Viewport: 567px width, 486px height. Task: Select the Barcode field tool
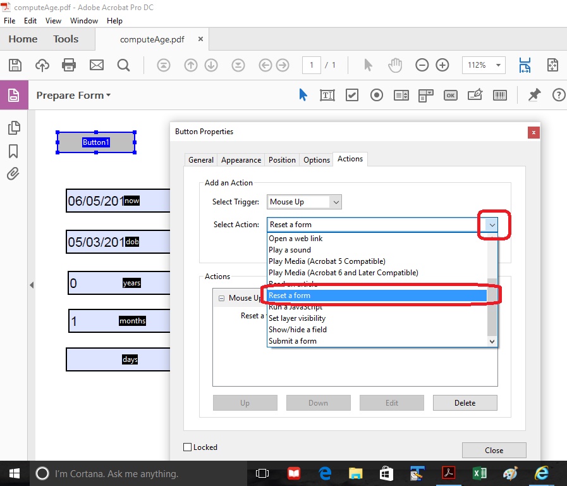click(499, 95)
